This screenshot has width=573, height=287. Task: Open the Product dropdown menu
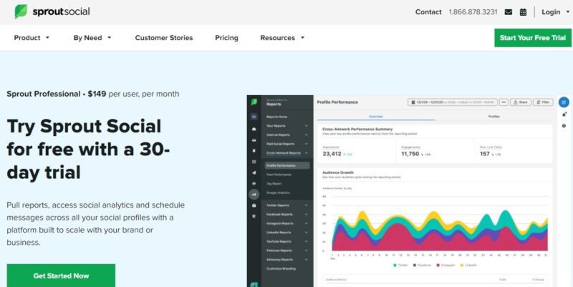pos(32,38)
